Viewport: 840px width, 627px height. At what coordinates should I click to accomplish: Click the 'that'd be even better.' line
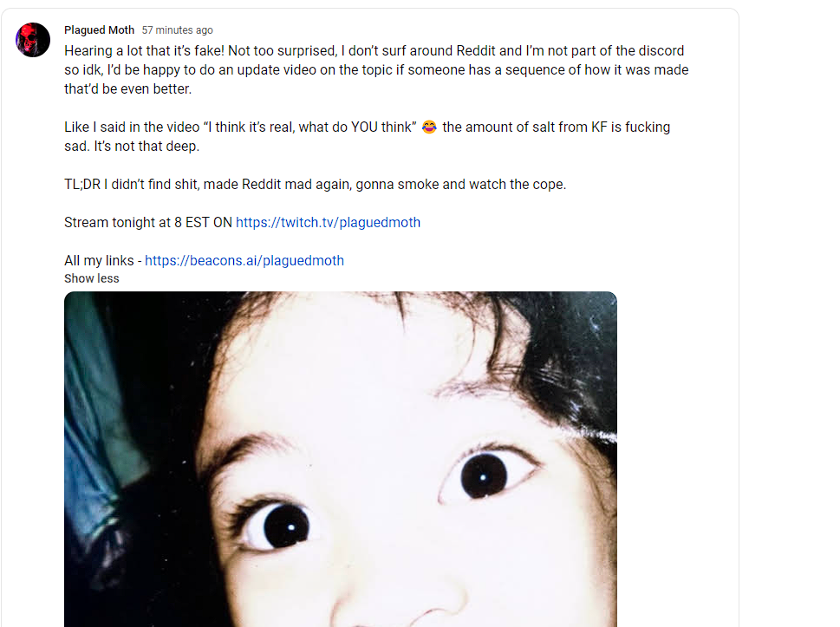pos(128,89)
